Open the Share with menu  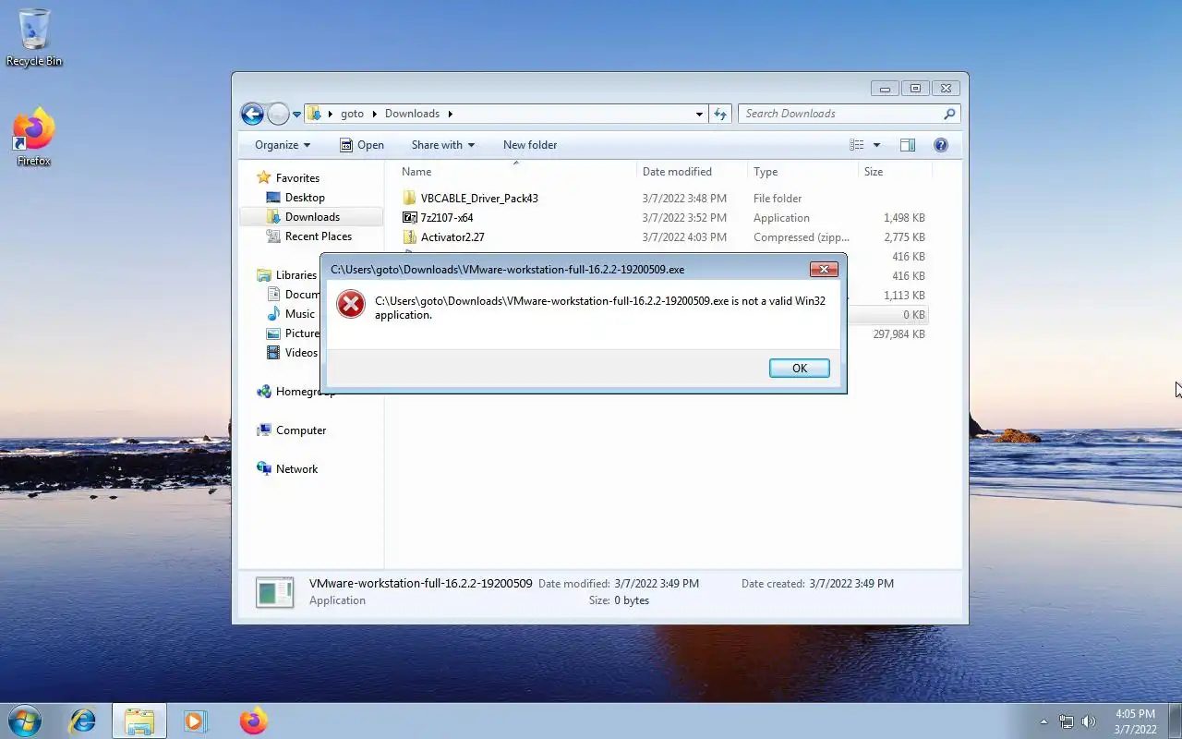click(x=442, y=145)
